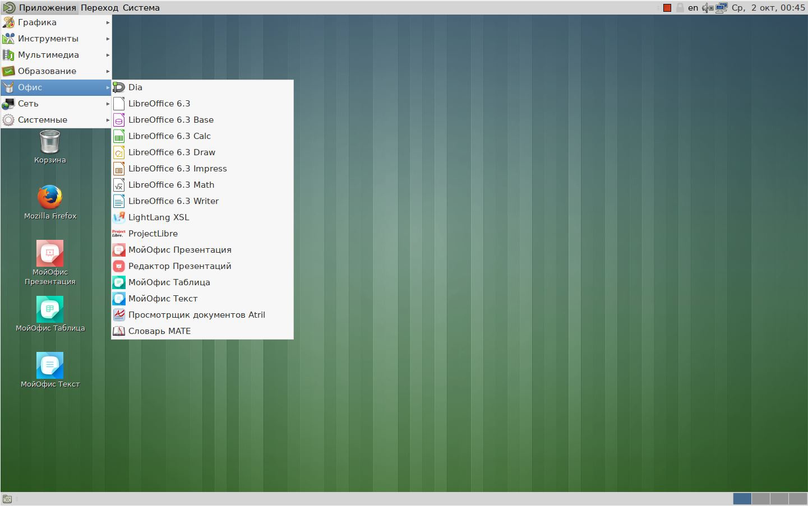Expand the Мультимедиа submenu
808x506 pixels.
[x=56, y=55]
